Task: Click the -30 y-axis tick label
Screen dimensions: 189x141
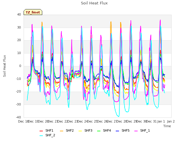Action: 19,105
